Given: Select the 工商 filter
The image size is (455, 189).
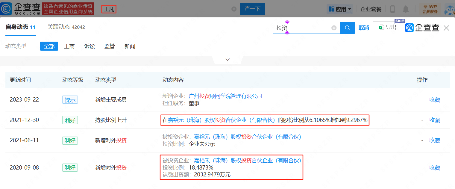Looking at the screenshot, I should [69, 46].
